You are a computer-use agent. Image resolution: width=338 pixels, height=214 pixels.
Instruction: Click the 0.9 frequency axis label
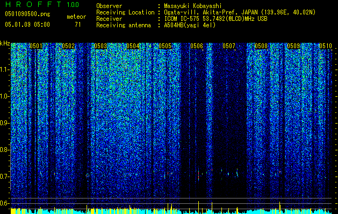[x=4, y=123]
